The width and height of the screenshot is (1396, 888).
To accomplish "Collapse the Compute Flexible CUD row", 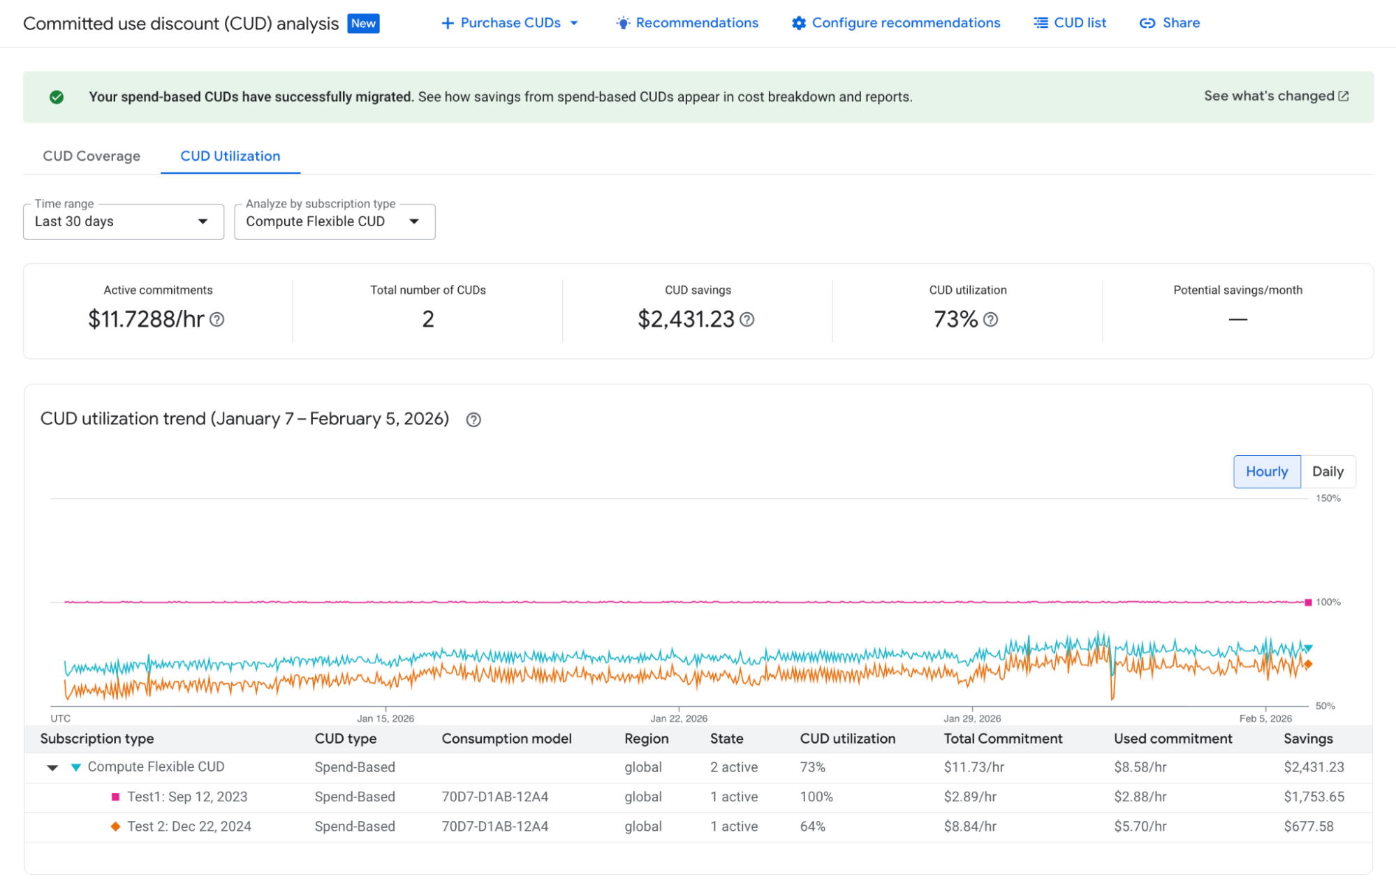I will (x=52, y=767).
